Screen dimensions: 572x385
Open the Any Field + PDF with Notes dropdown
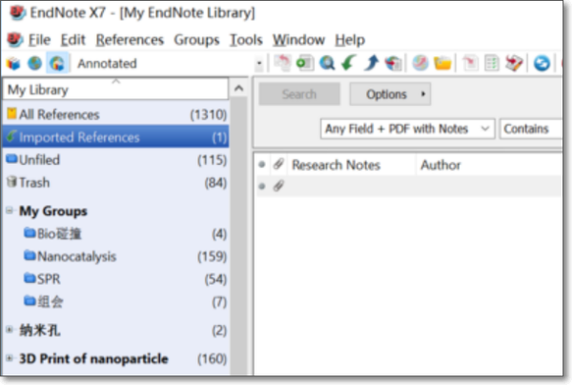coord(407,129)
